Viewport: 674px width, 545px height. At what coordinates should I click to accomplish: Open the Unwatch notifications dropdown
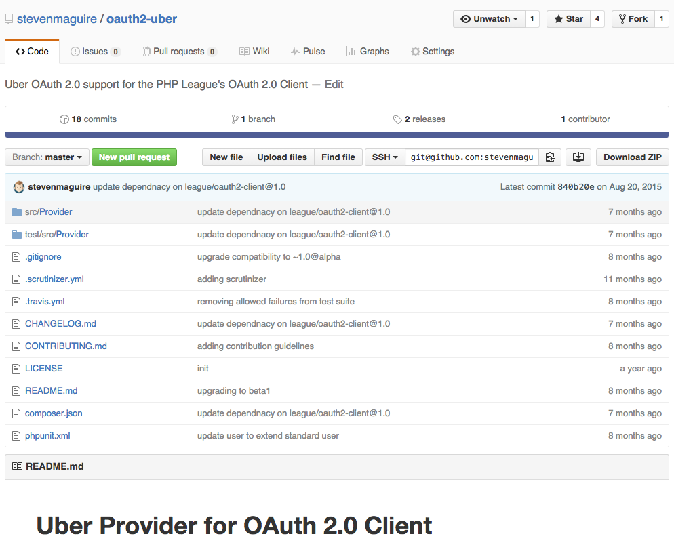tap(489, 19)
